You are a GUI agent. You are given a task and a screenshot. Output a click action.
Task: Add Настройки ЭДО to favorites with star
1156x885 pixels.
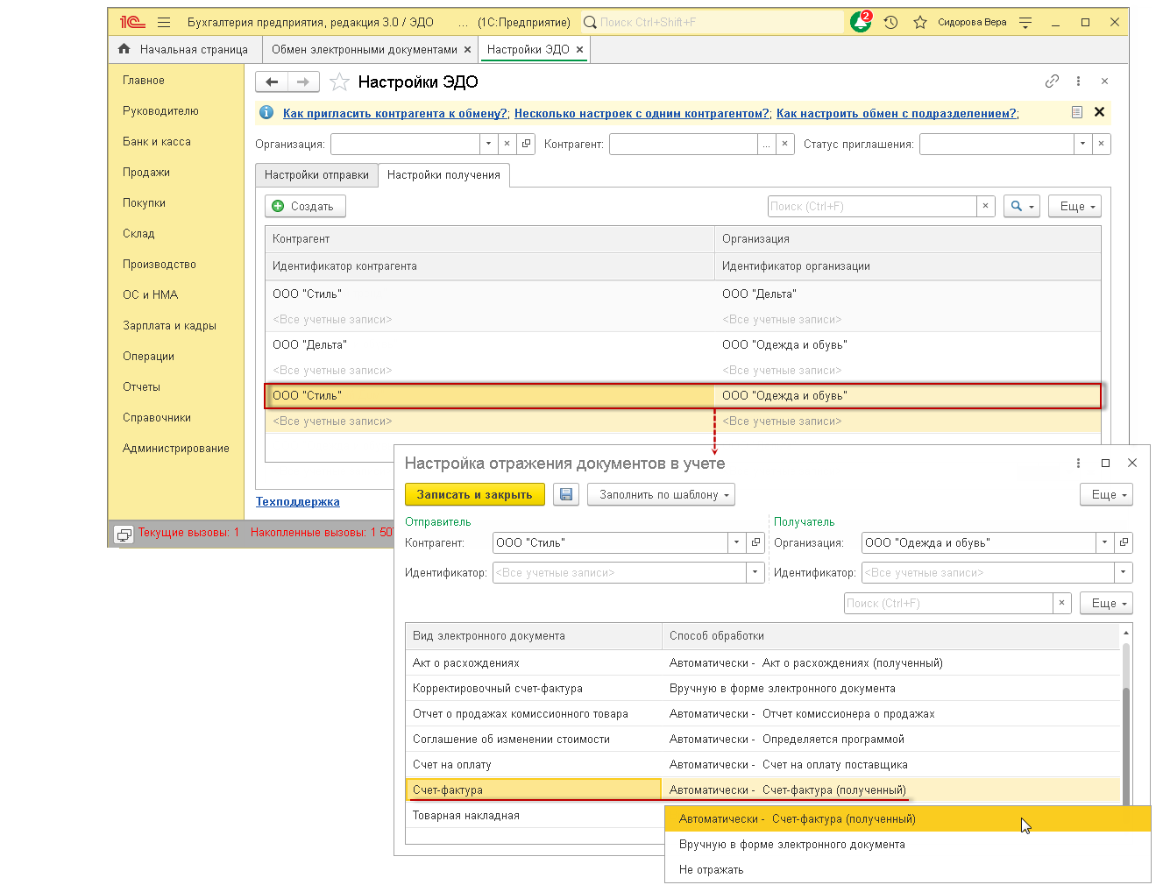pos(340,82)
